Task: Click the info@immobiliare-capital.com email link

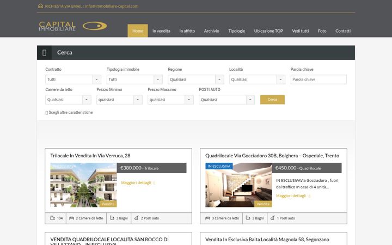Action: [x=112, y=6]
